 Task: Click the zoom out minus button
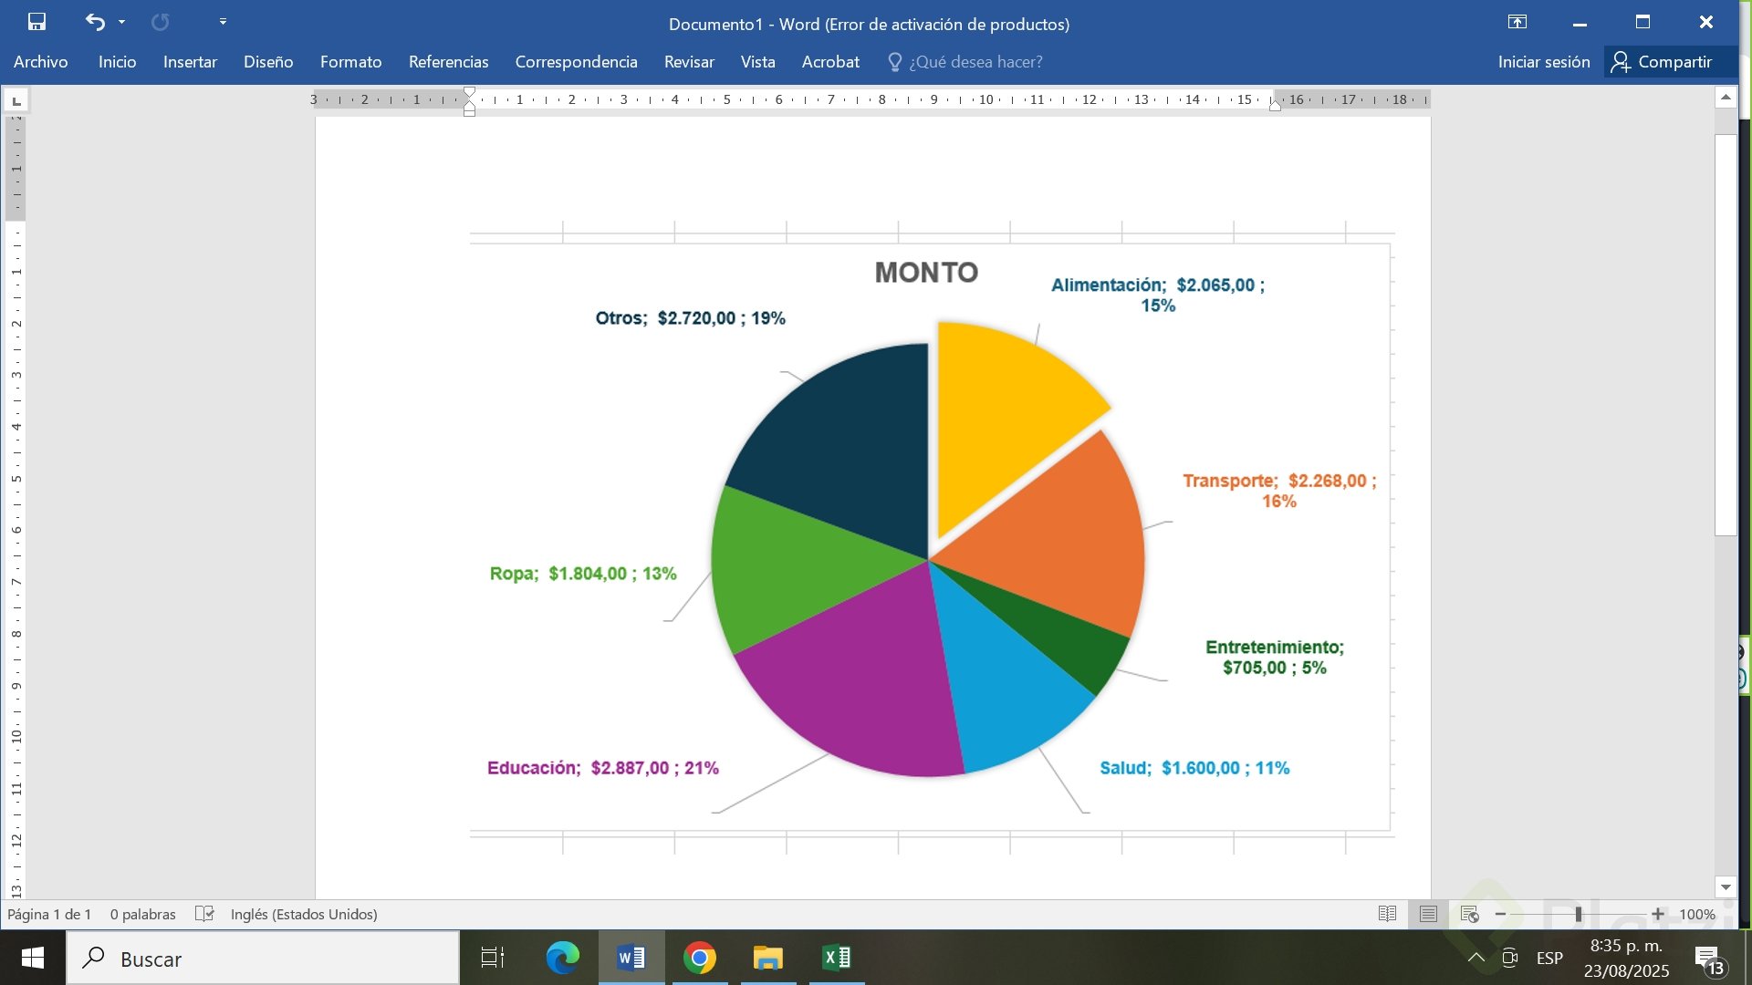(1500, 914)
